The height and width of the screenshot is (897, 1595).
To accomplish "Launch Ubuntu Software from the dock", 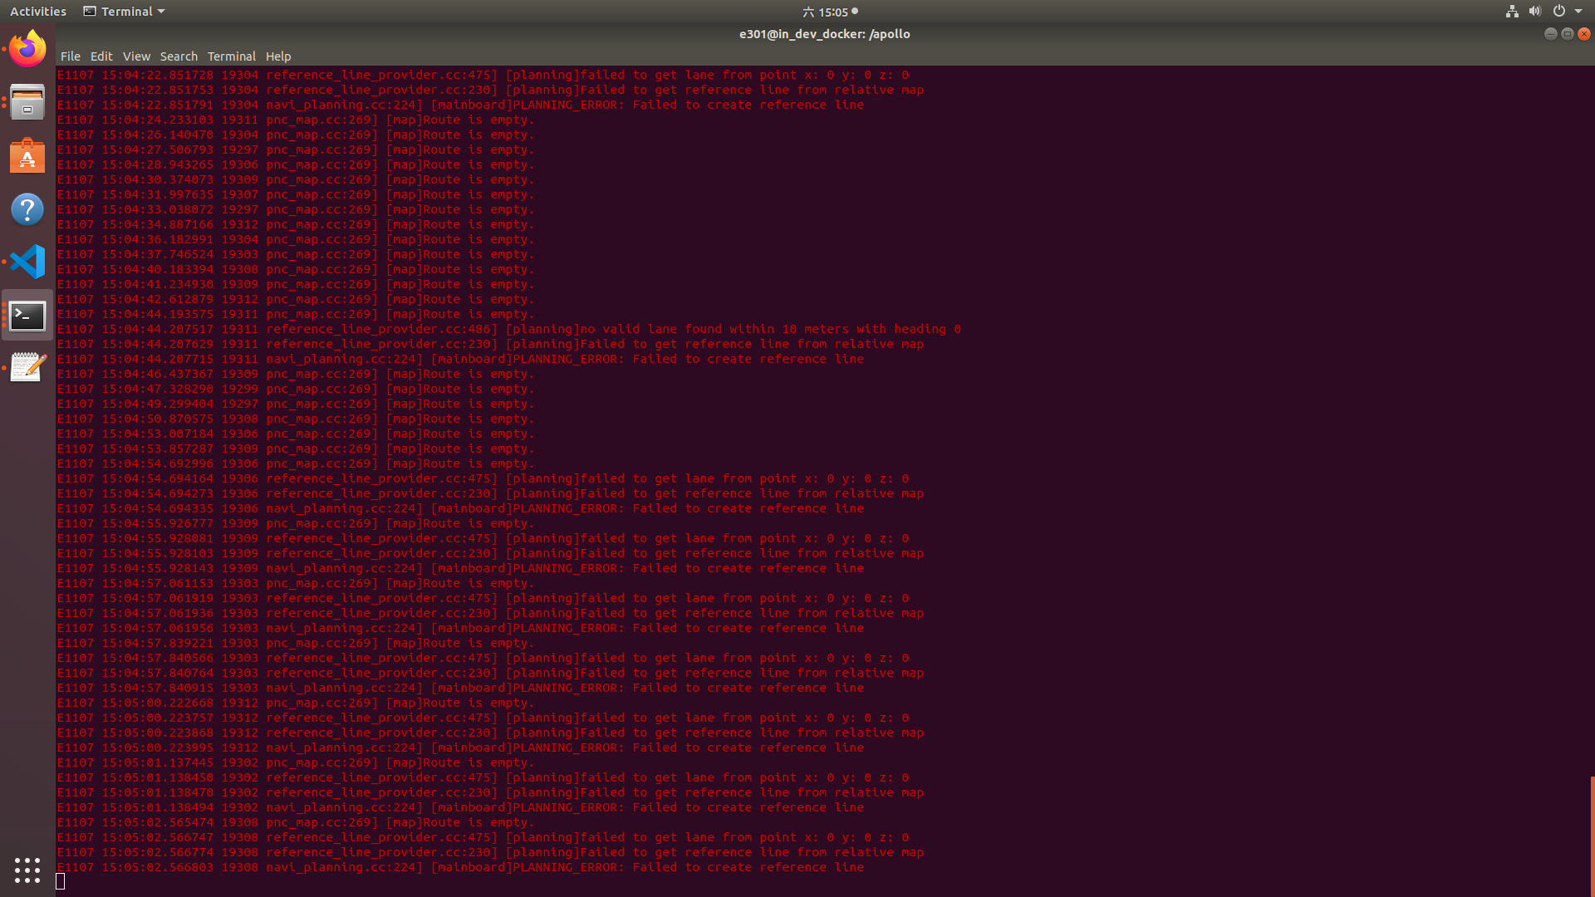I will 27,156.
